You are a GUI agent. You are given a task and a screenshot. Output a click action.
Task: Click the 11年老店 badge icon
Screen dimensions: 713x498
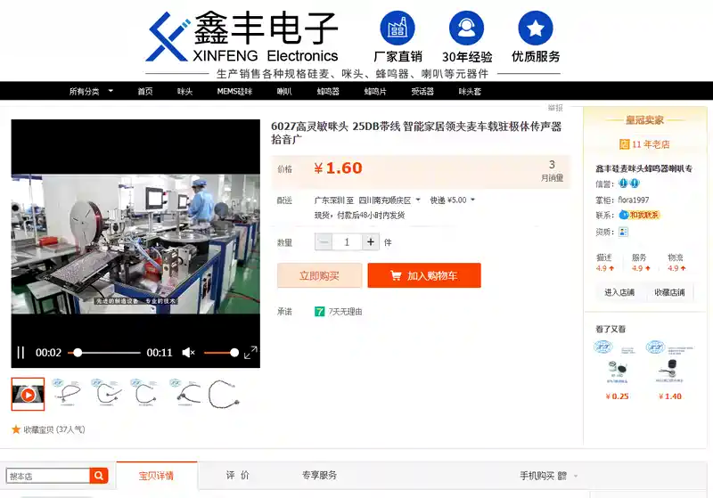(624, 144)
